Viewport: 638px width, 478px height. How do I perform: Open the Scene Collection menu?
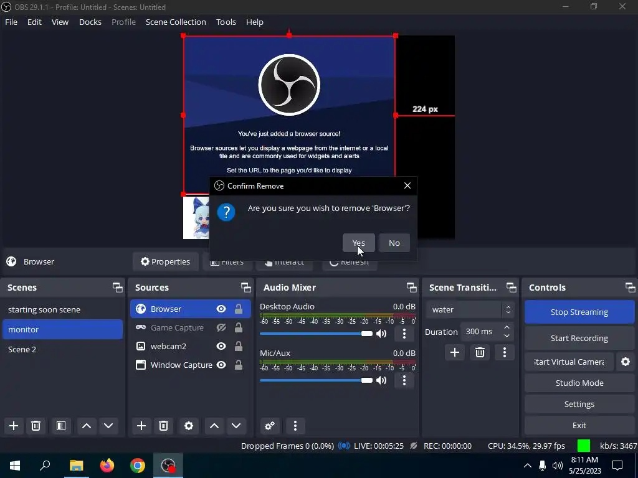click(176, 22)
